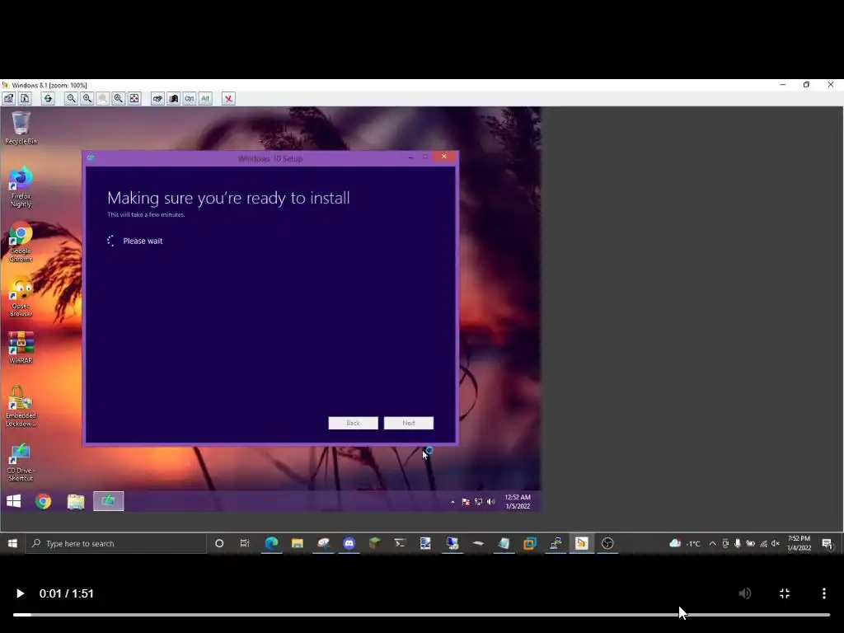Select Embedded Lockdown desktop shortcut

[x=21, y=406]
